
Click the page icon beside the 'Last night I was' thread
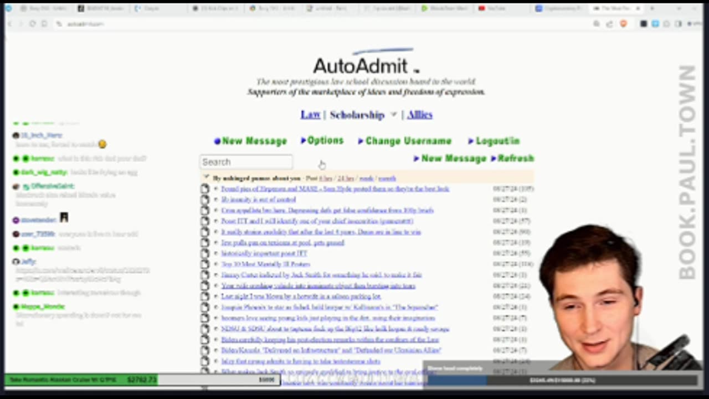click(x=204, y=296)
